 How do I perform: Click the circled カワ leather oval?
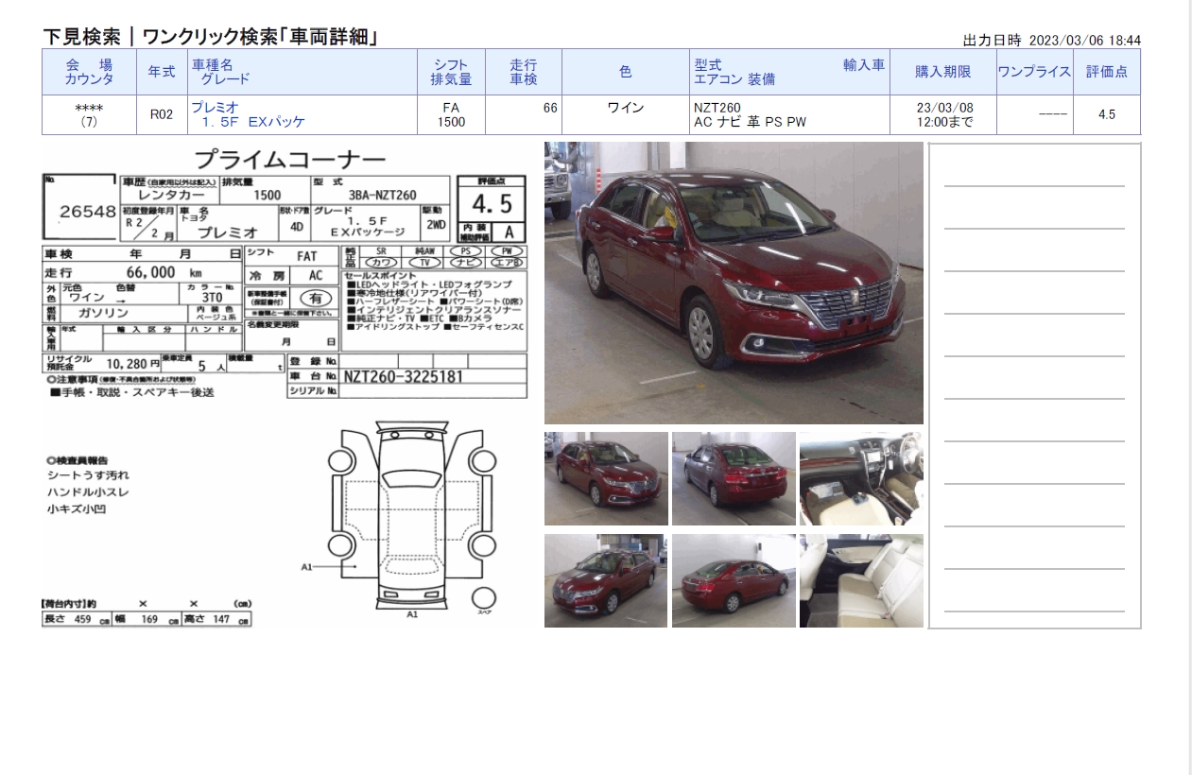pyautogui.click(x=380, y=263)
